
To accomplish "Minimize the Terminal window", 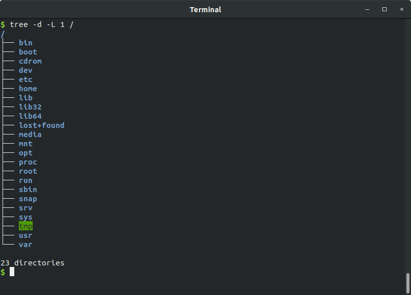I will click(367, 9).
